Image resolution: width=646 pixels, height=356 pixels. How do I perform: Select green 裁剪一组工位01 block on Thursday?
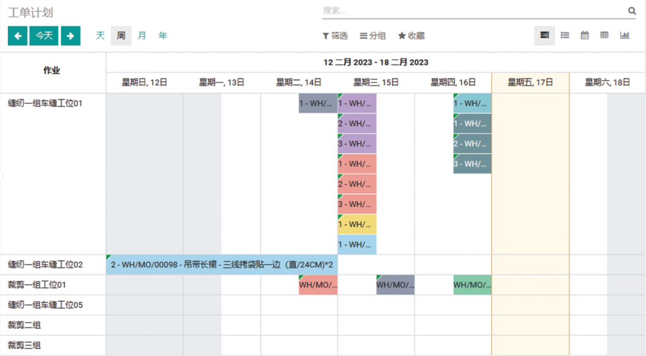(x=472, y=285)
